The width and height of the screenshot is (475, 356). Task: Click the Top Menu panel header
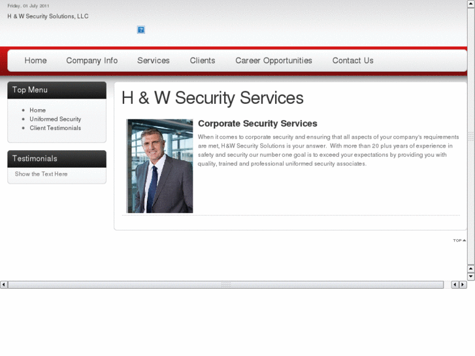point(57,90)
